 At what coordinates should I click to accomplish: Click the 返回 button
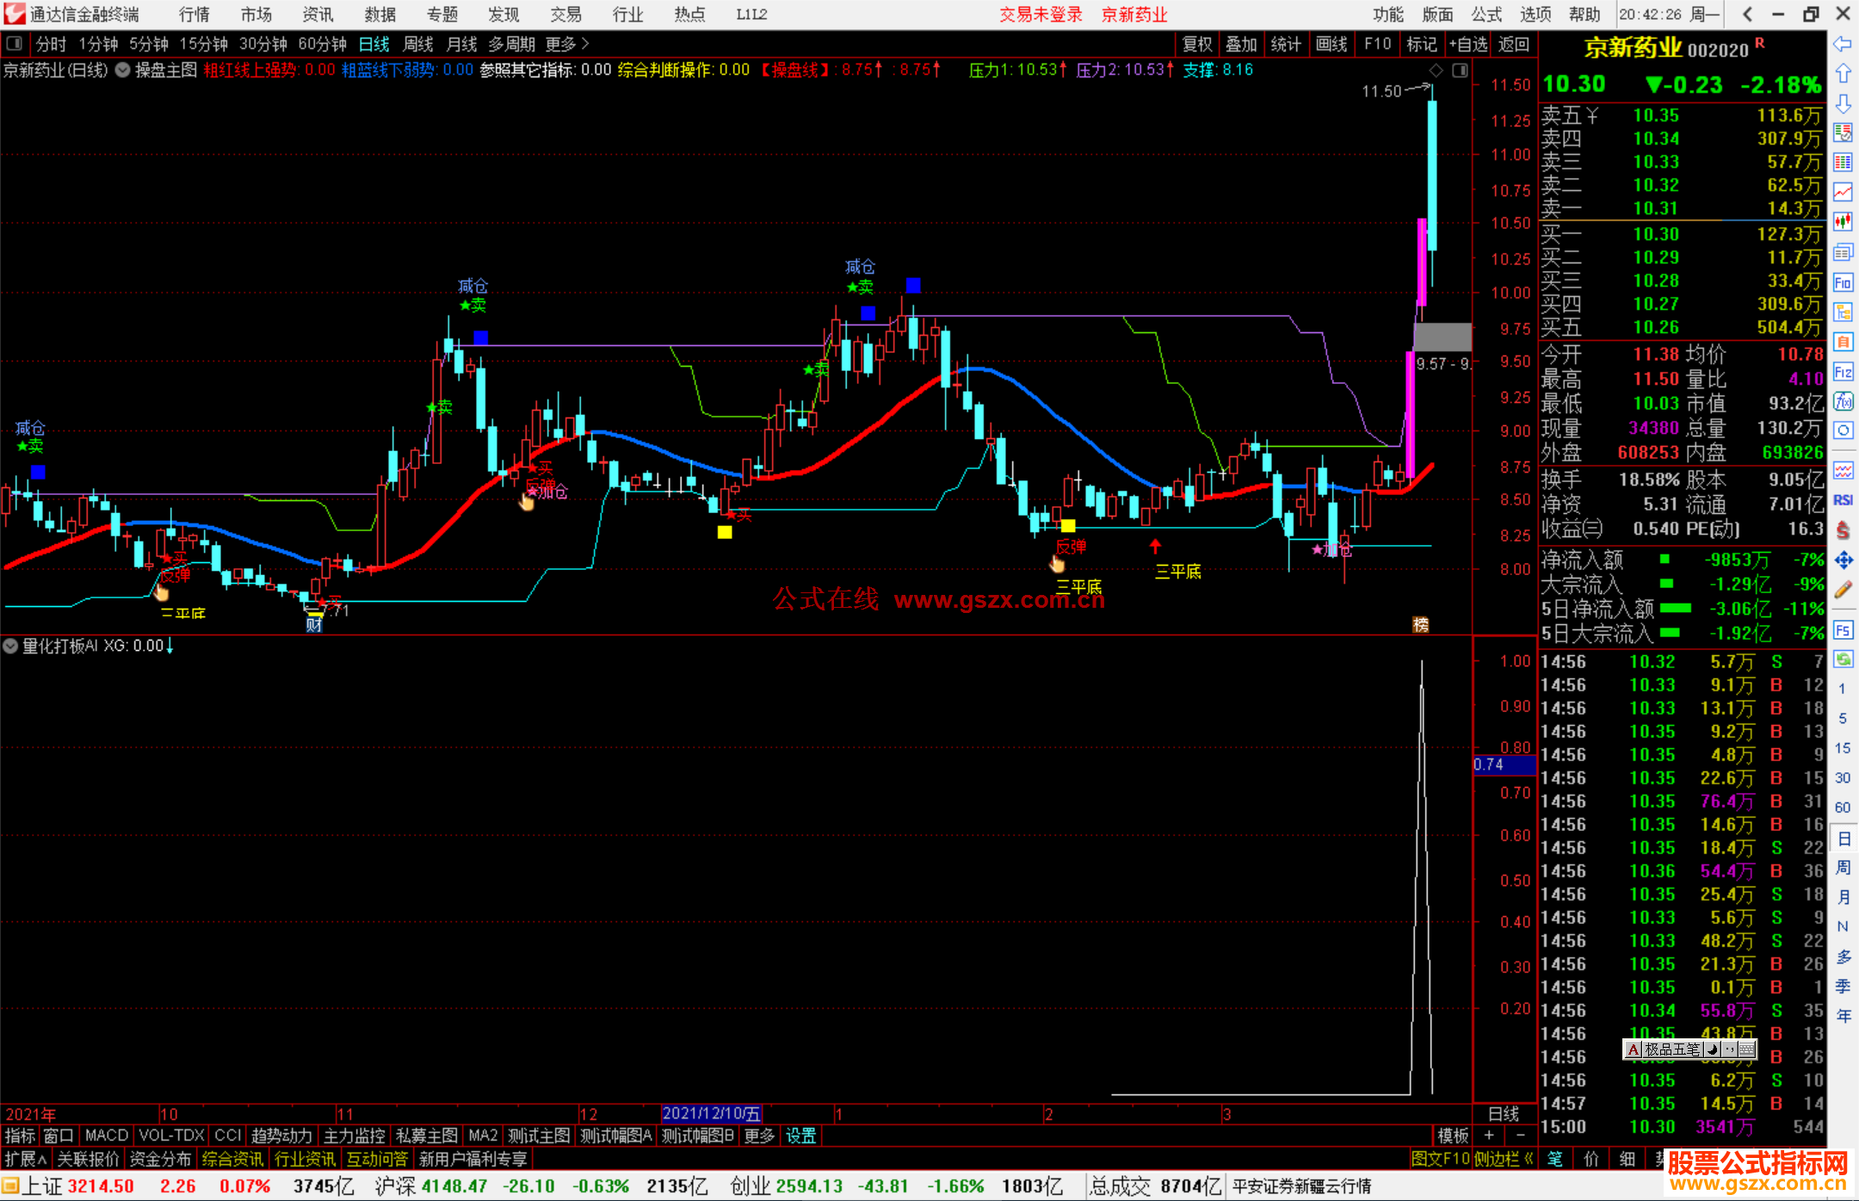1514,44
